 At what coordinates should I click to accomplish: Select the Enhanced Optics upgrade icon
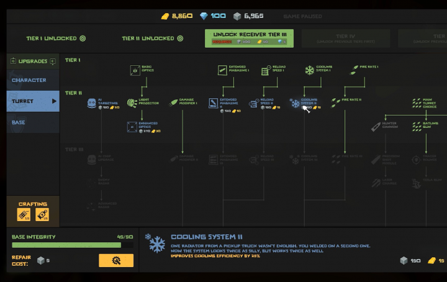(x=132, y=127)
